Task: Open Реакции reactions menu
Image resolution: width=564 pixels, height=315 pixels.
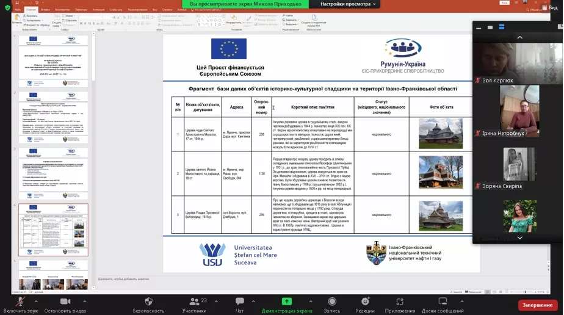Action: point(365,302)
